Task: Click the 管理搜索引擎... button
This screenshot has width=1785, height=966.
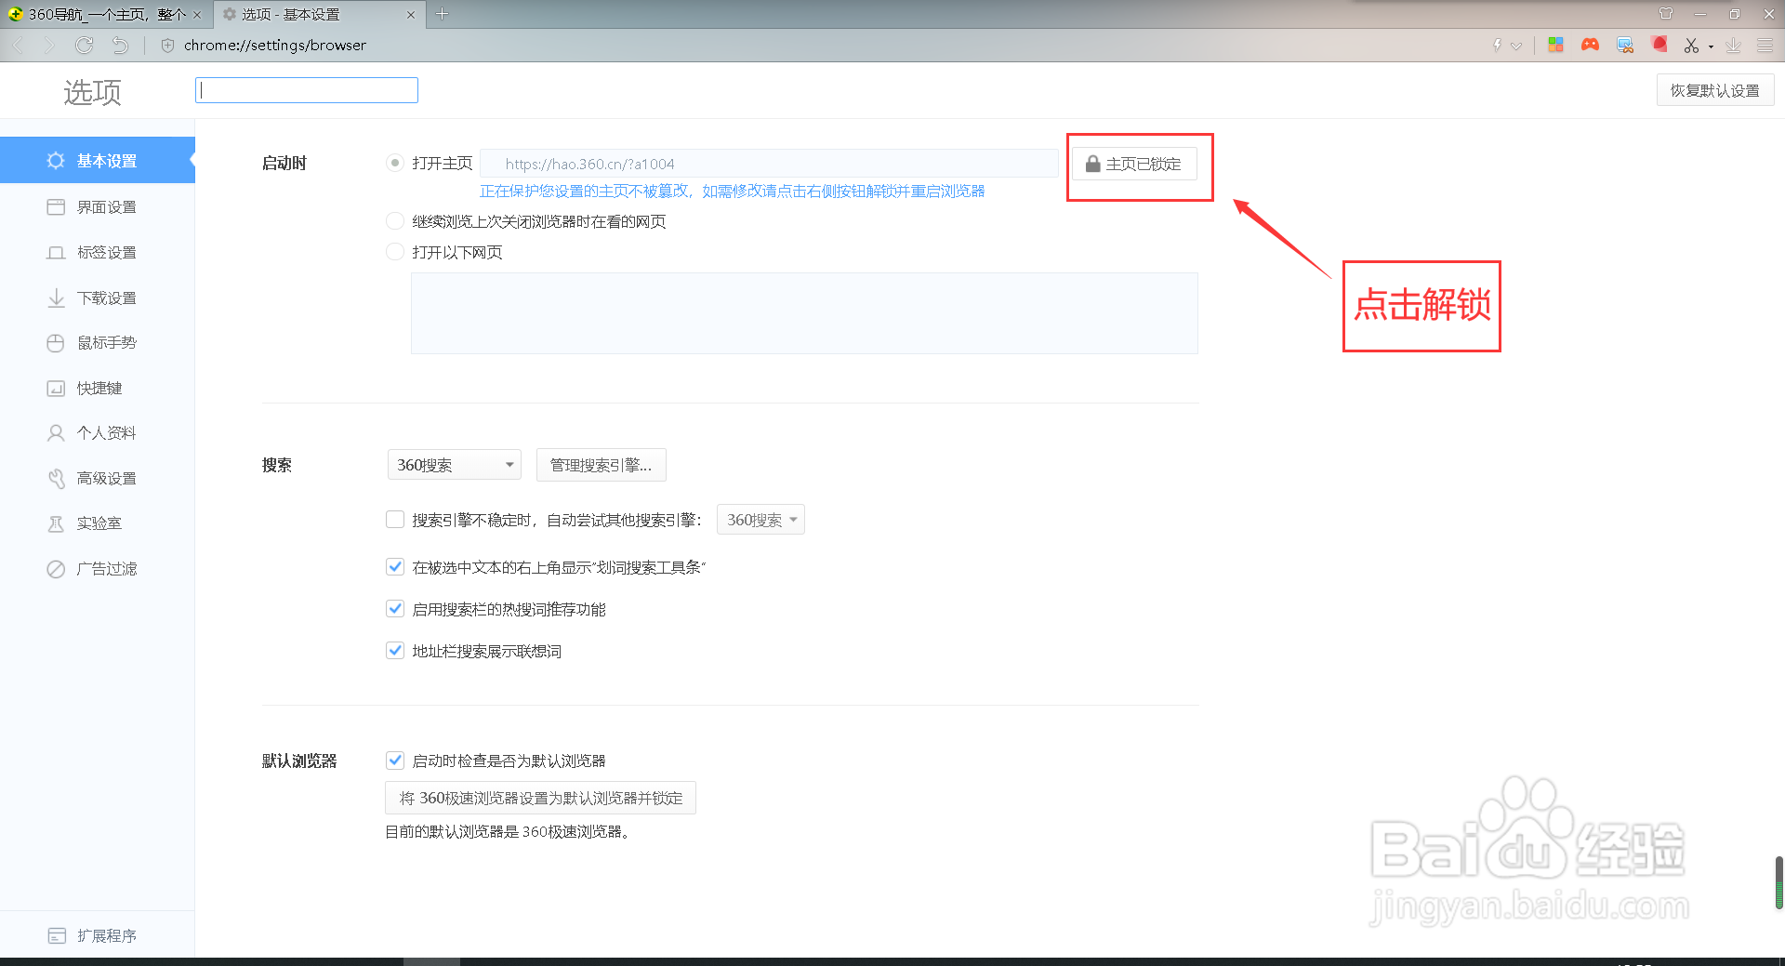Action: pyautogui.click(x=601, y=465)
